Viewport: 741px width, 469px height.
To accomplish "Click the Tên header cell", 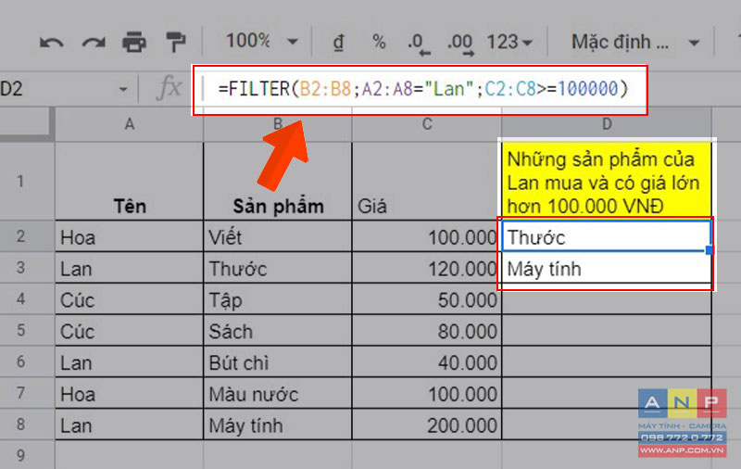I will coord(130,181).
